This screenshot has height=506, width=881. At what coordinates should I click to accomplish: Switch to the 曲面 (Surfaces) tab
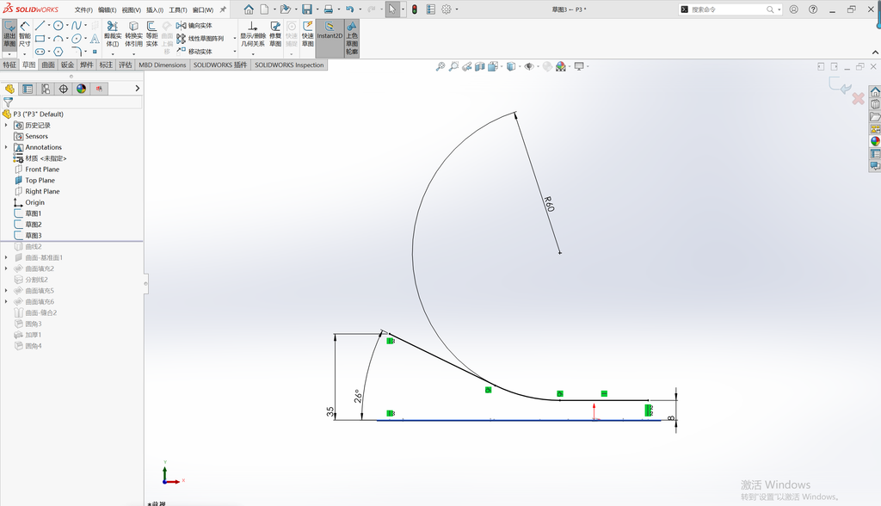pyautogui.click(x=48, y=65)
